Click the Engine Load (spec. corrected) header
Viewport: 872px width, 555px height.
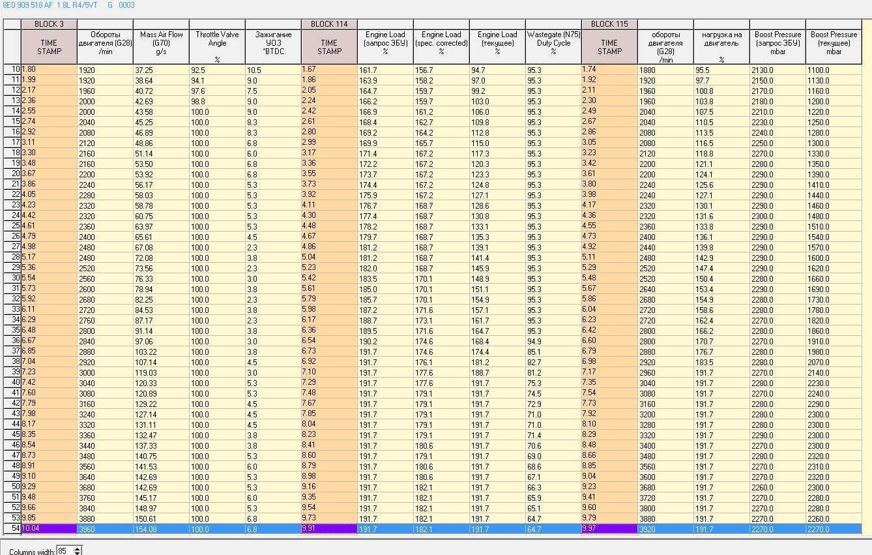441,46
